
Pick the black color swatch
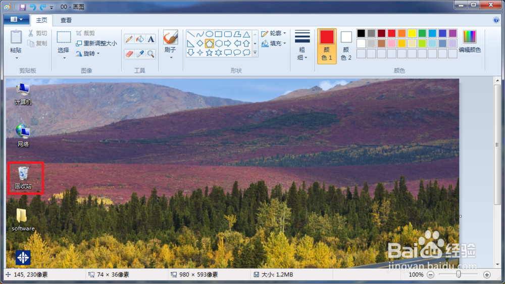pyautogui.click(x=361, y=33)
